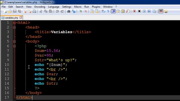Click the Close All documents icon
Viewport: 180px width, 101px height.
click(30, 11)
